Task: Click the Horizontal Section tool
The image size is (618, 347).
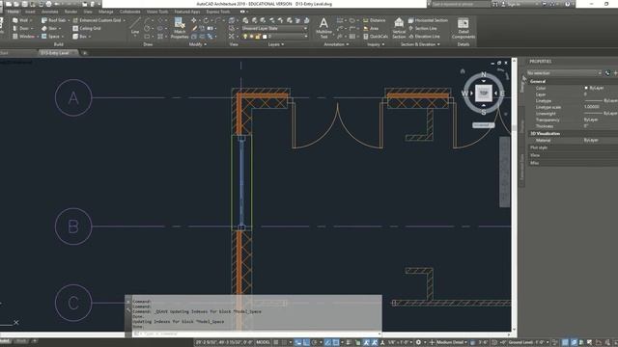Action: 428,20
